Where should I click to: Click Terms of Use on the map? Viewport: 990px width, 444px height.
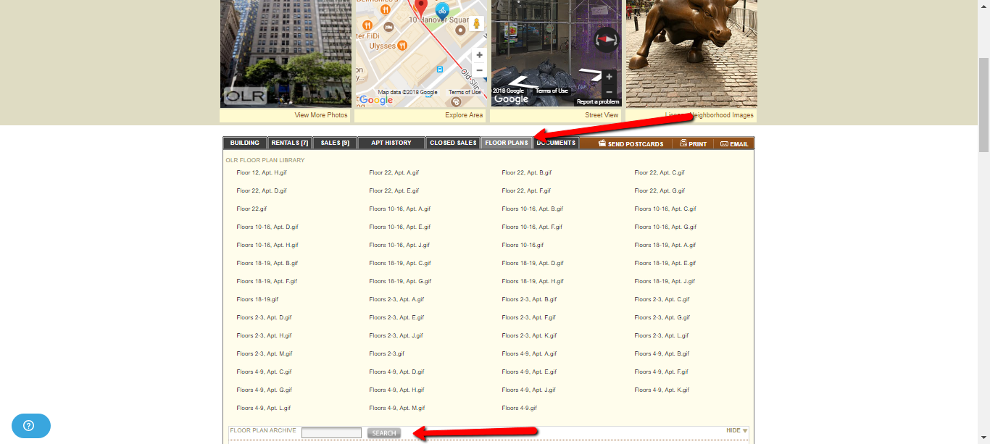pos(465,93)
